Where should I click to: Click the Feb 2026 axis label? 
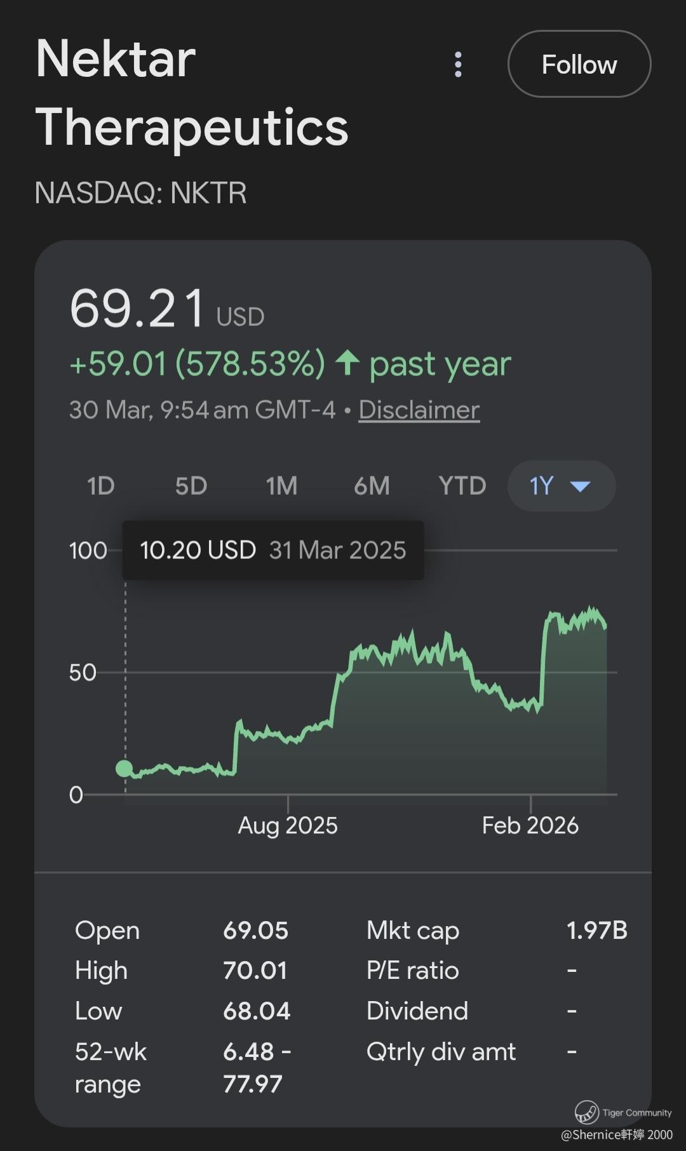point(530,826)
